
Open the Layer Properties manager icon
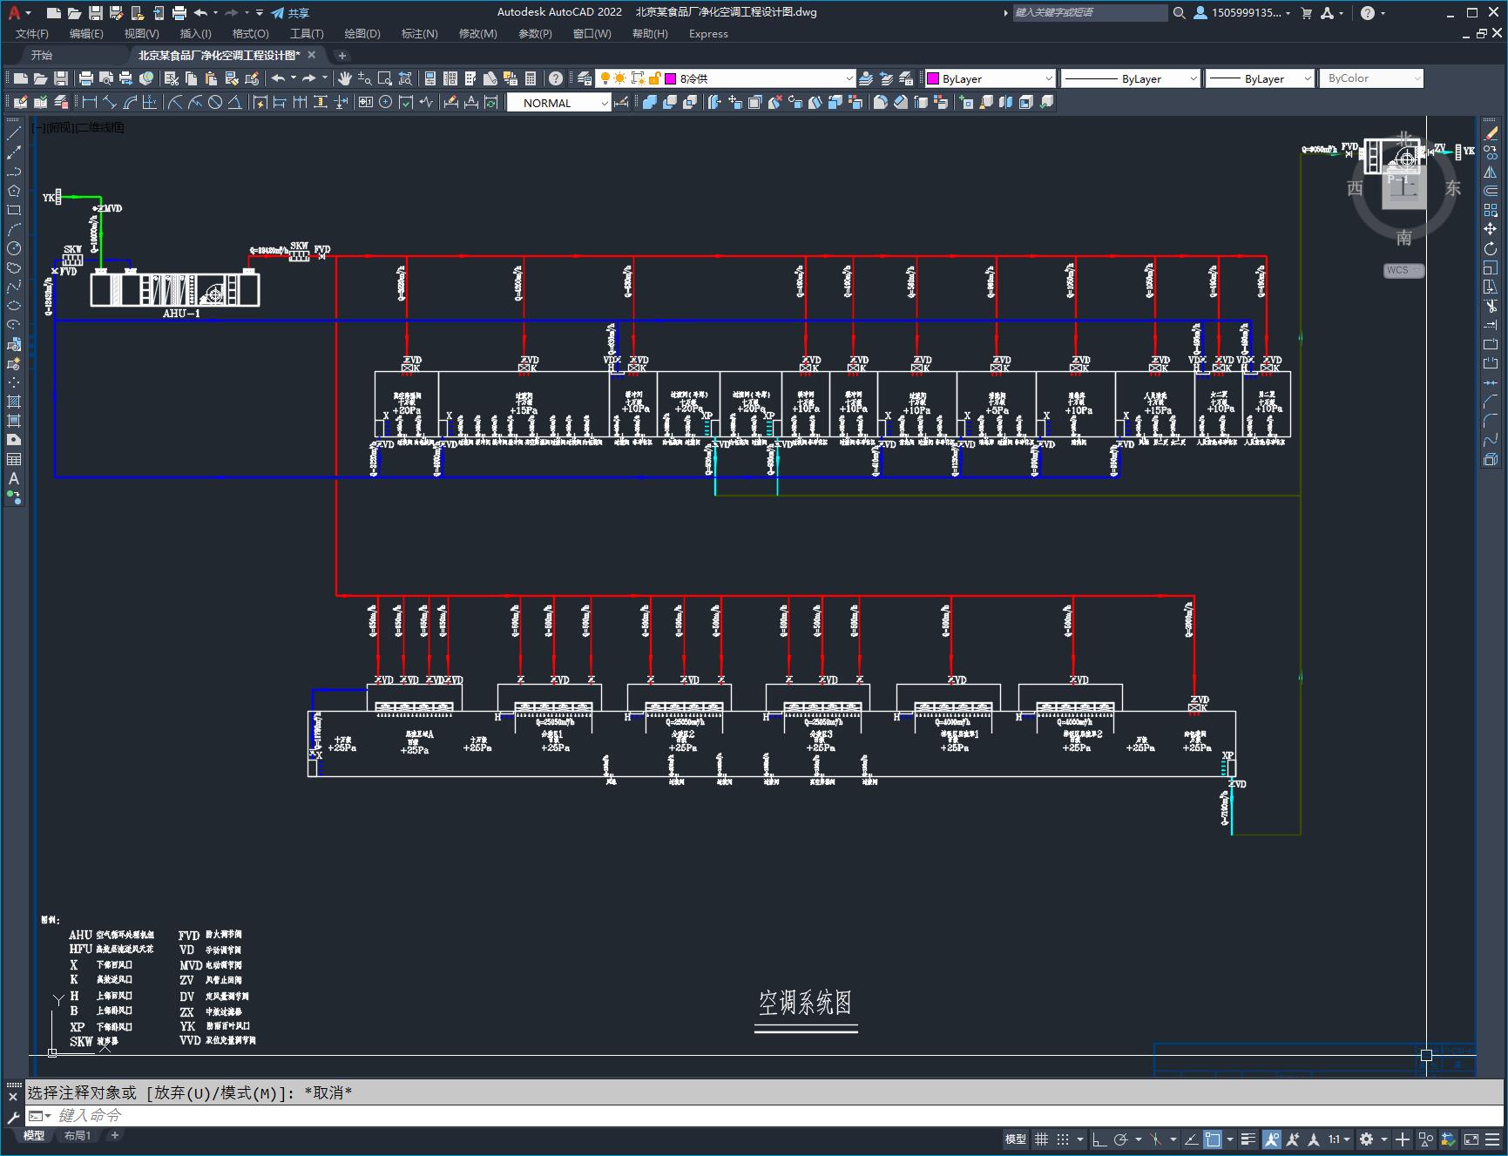(585, 78)
